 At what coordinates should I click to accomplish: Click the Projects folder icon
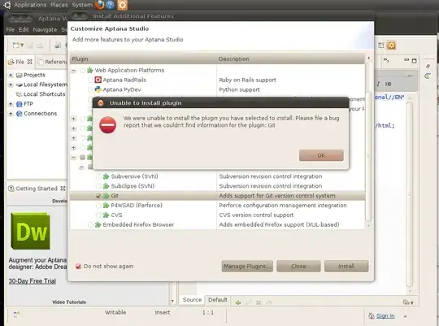tap(19, 75)
